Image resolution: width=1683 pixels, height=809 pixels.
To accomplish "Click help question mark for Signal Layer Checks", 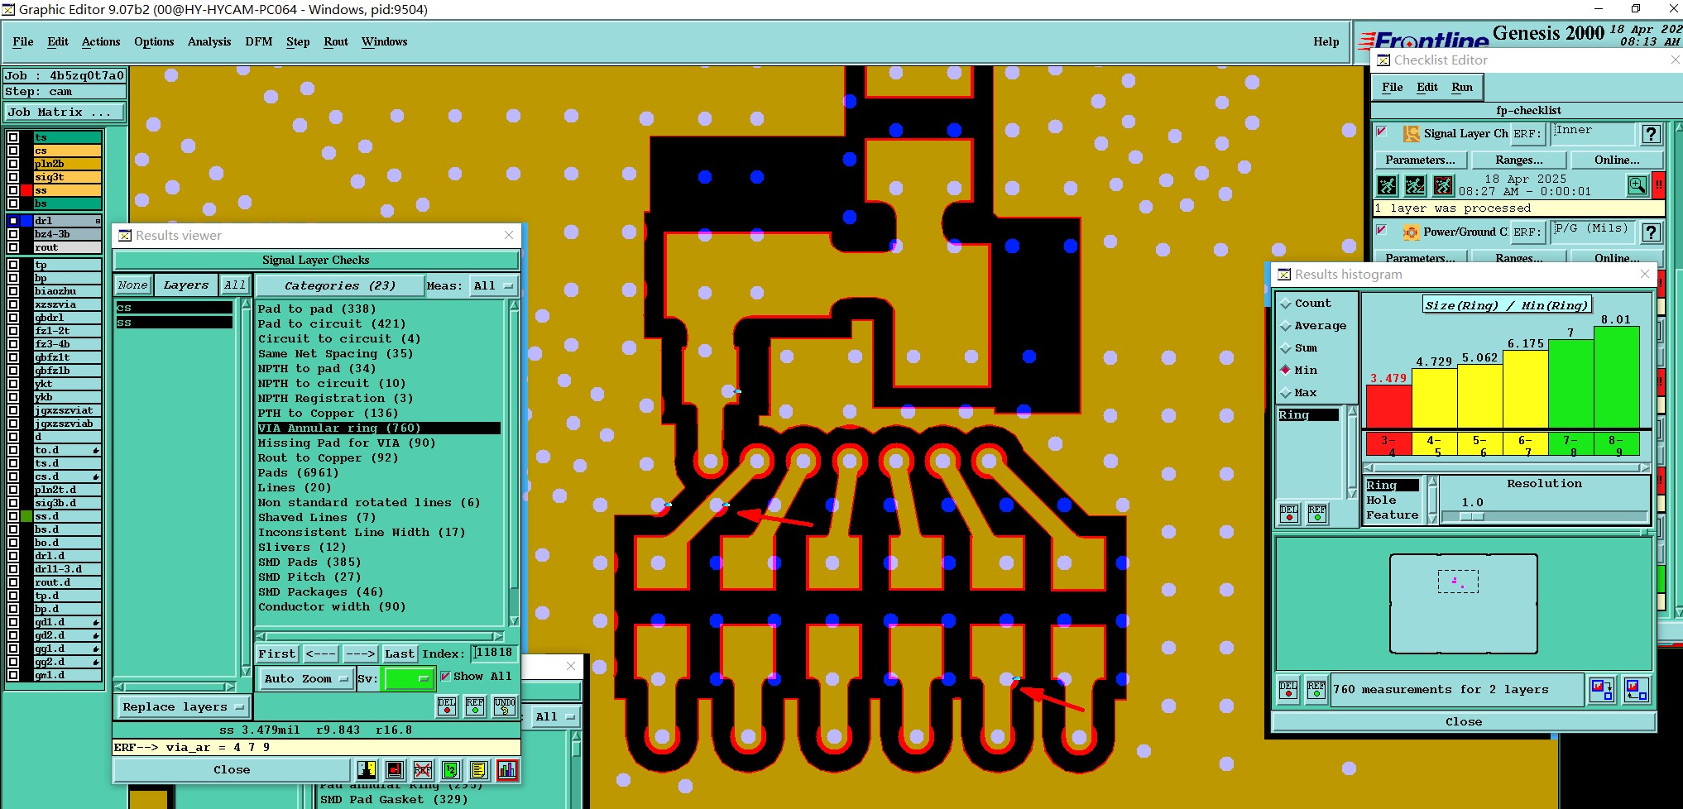I will tap(1651, 134).
